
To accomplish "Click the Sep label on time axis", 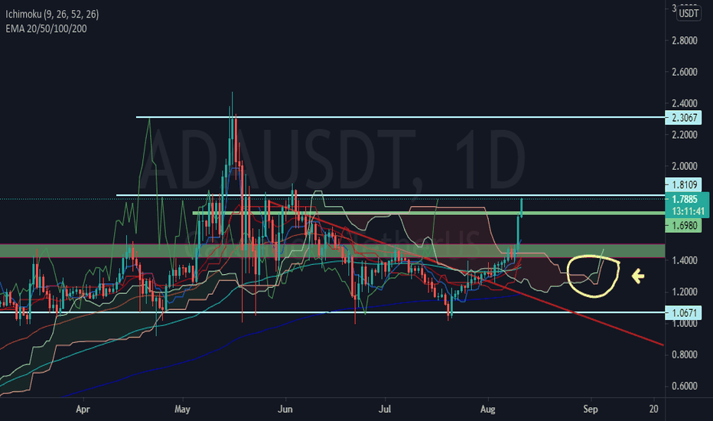I will click(x=591, y=410).
